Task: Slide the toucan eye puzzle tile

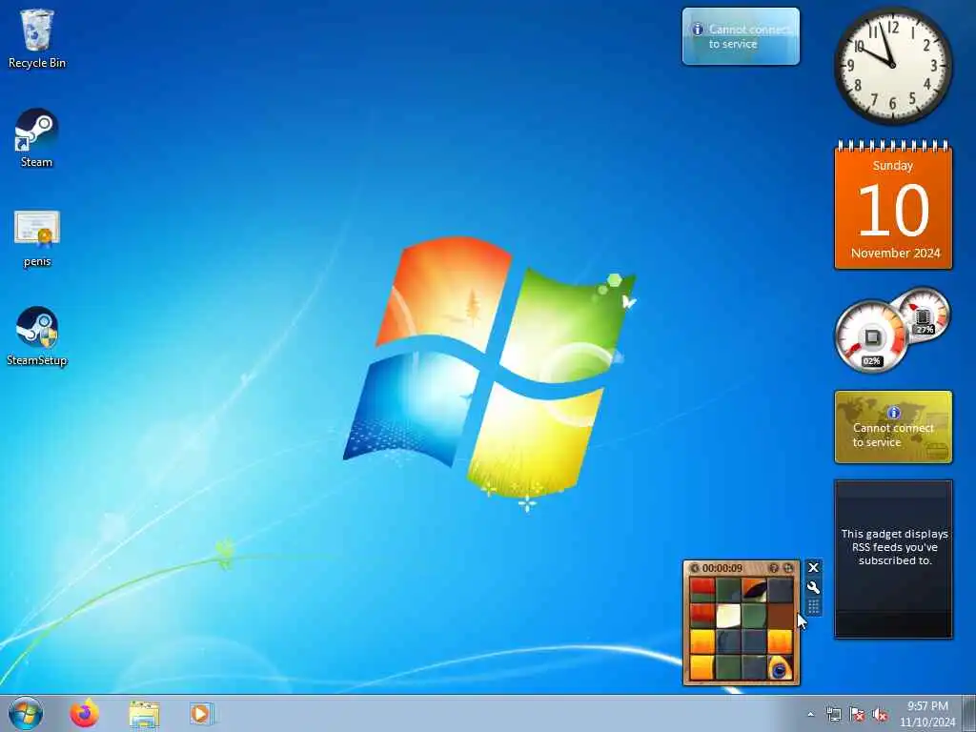Action: 780,668
